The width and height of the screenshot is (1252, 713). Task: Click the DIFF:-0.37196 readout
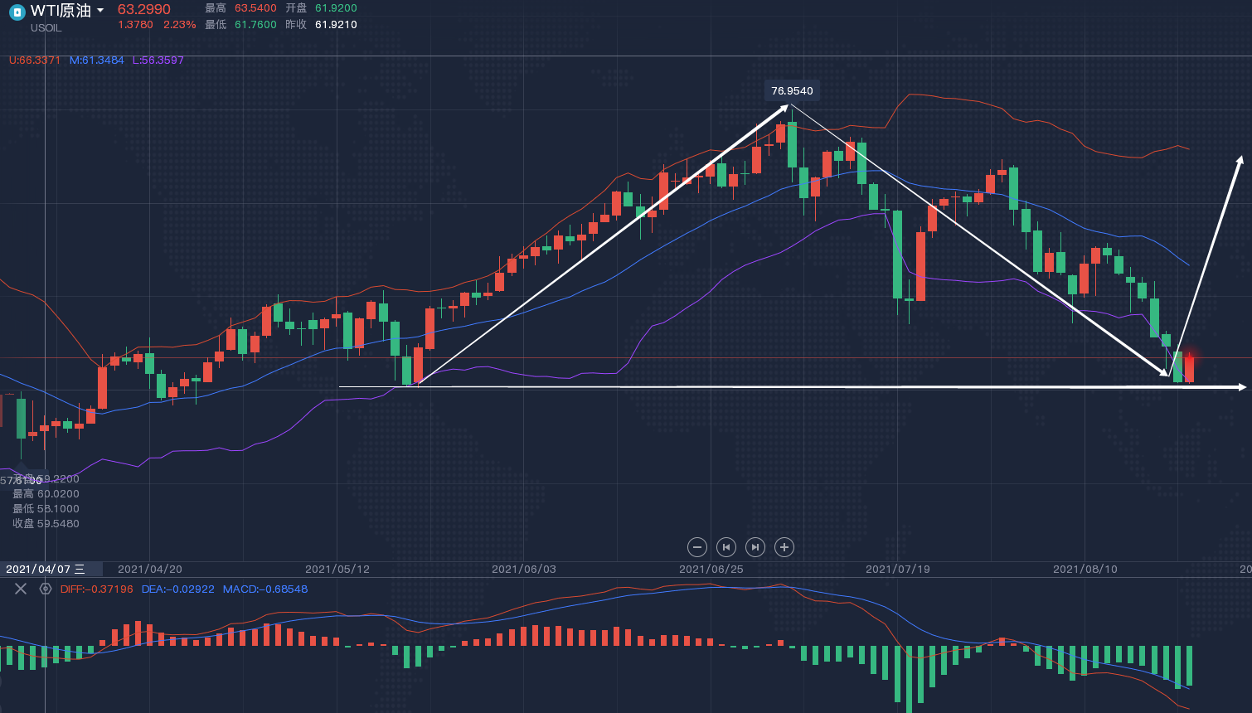click(96, 589)
